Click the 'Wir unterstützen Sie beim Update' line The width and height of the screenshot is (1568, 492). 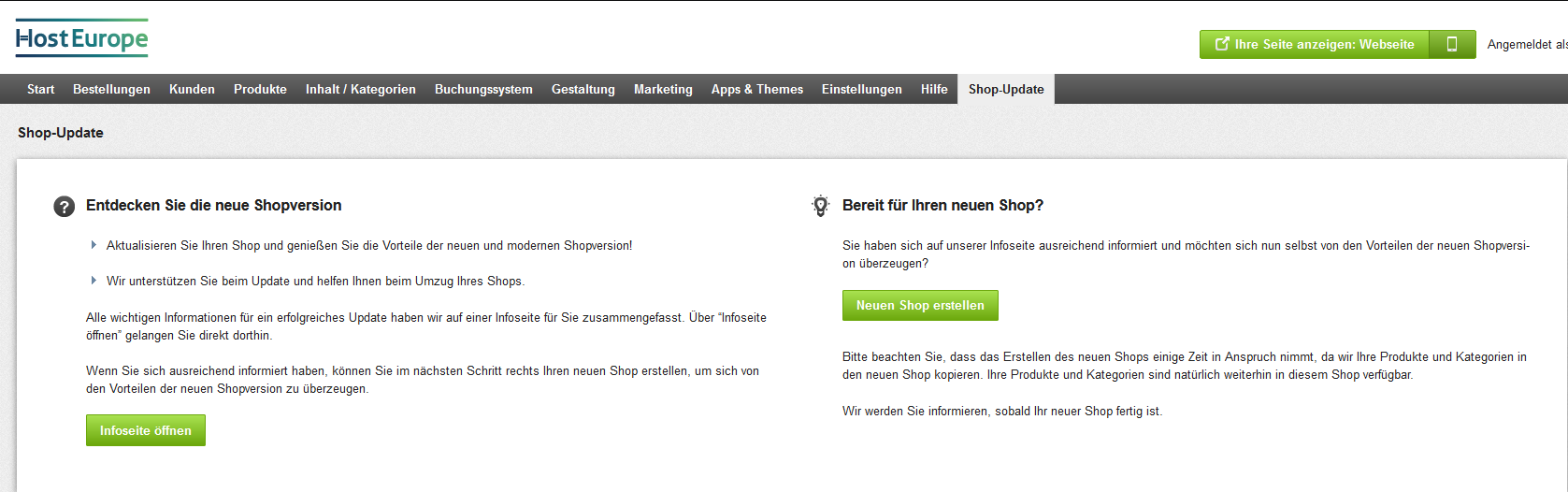[x=315, y=281]
